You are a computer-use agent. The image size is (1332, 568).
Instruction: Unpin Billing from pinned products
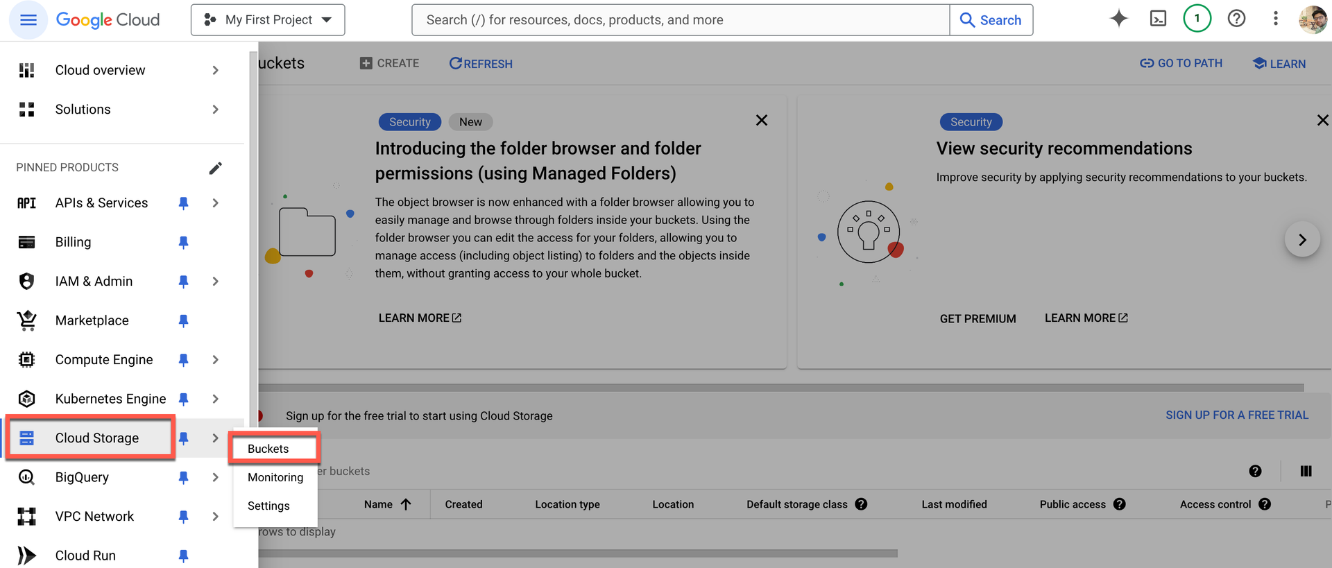[183, 242]
